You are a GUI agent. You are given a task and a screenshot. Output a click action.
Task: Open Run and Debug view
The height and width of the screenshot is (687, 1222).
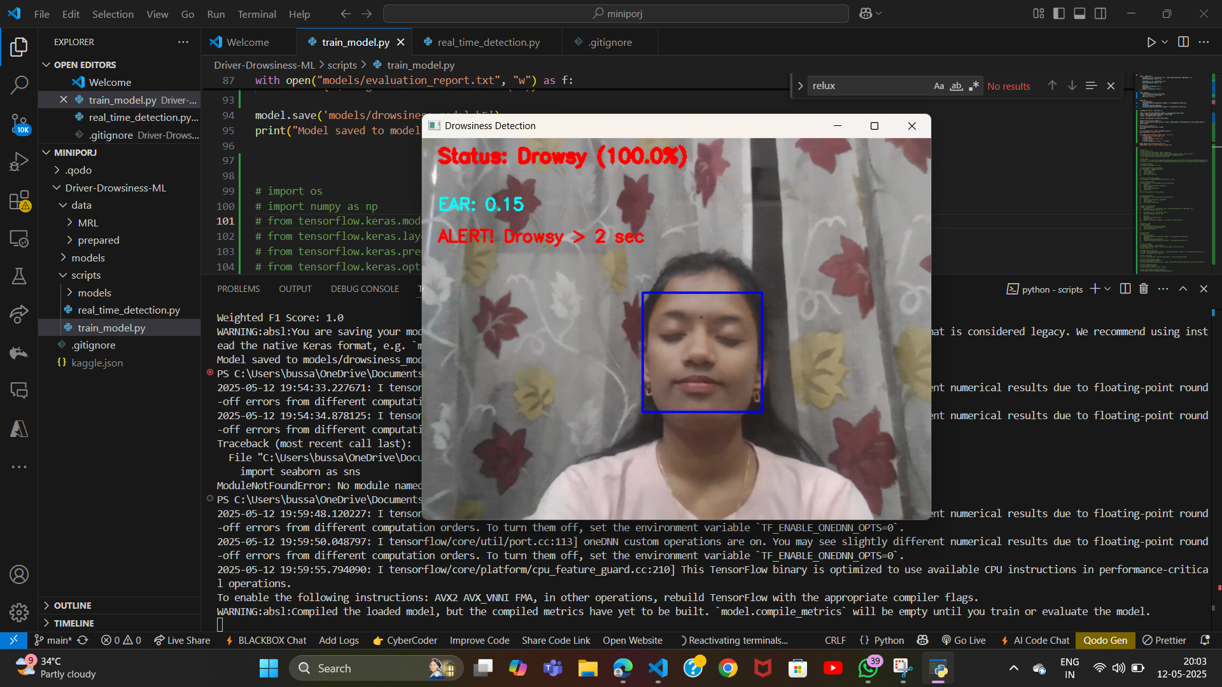point(19,162)
